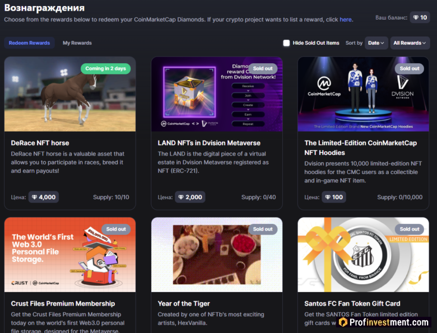
Task: Click the diamond balance icon showing 10
Action: 420,18
